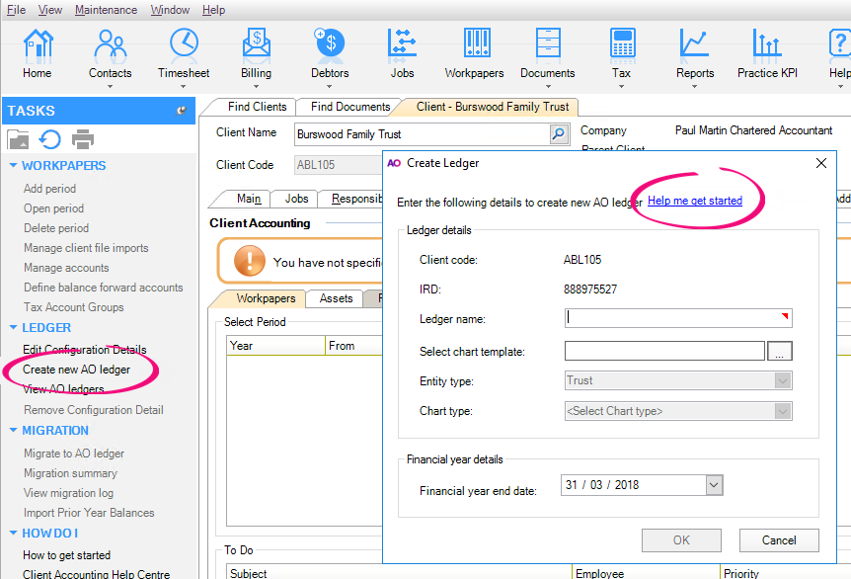Click the print icon in Tasks panel
The width and height of the screenshot is (851, 579).
(83, 139)
